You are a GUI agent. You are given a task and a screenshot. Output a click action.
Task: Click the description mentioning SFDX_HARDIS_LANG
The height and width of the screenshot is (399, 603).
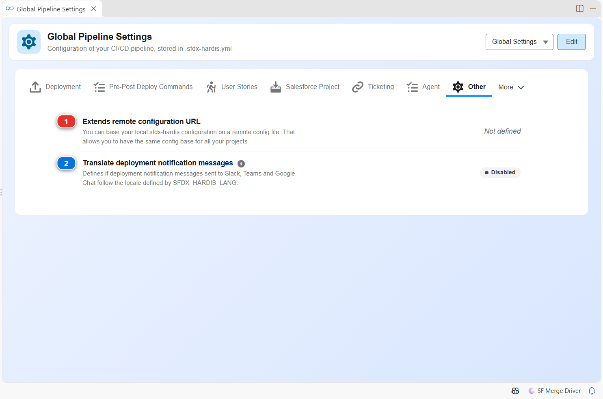pos(189,178)
